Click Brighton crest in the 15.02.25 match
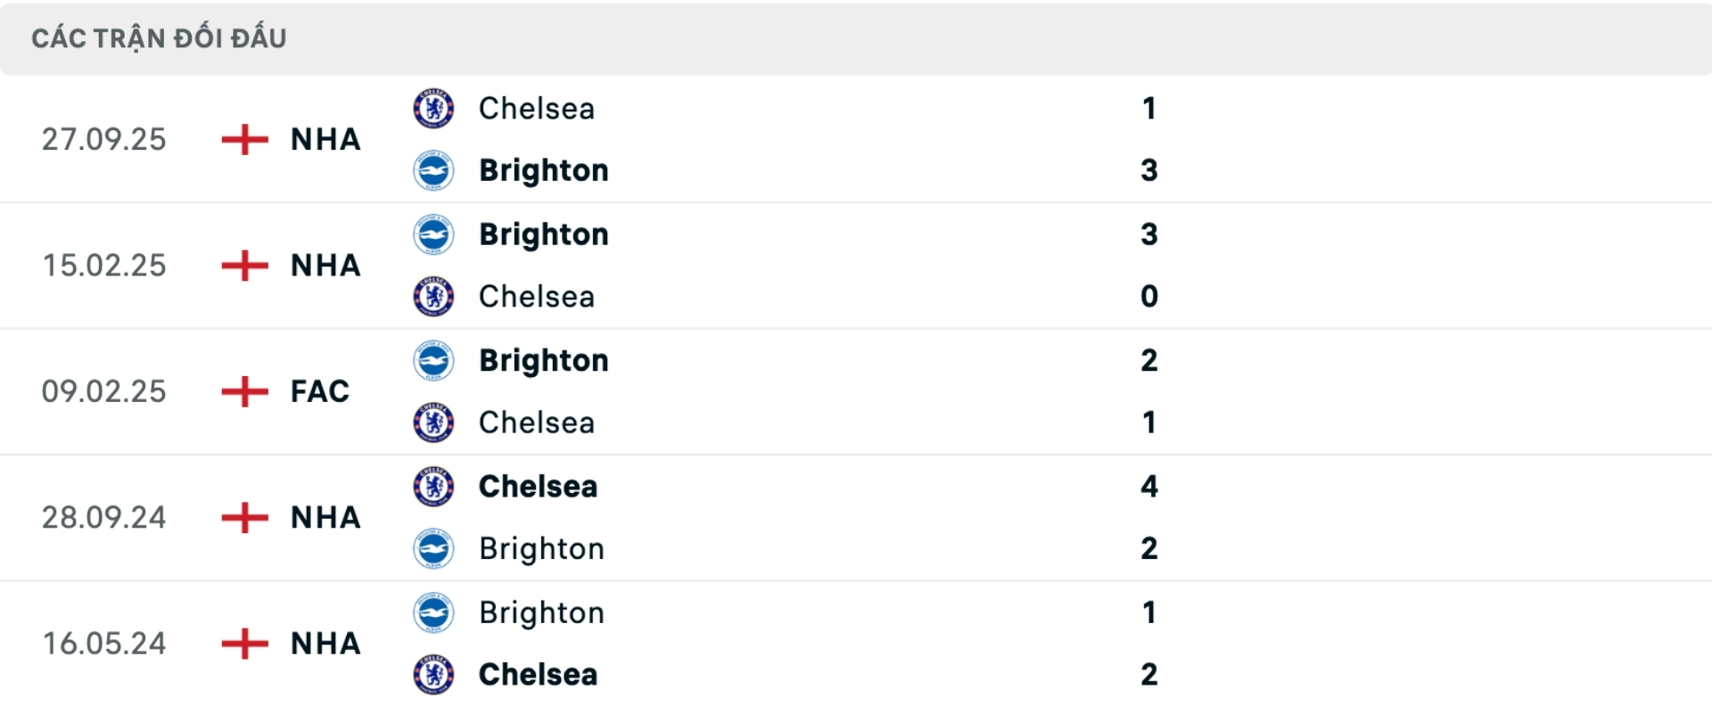 pos(433,234)
